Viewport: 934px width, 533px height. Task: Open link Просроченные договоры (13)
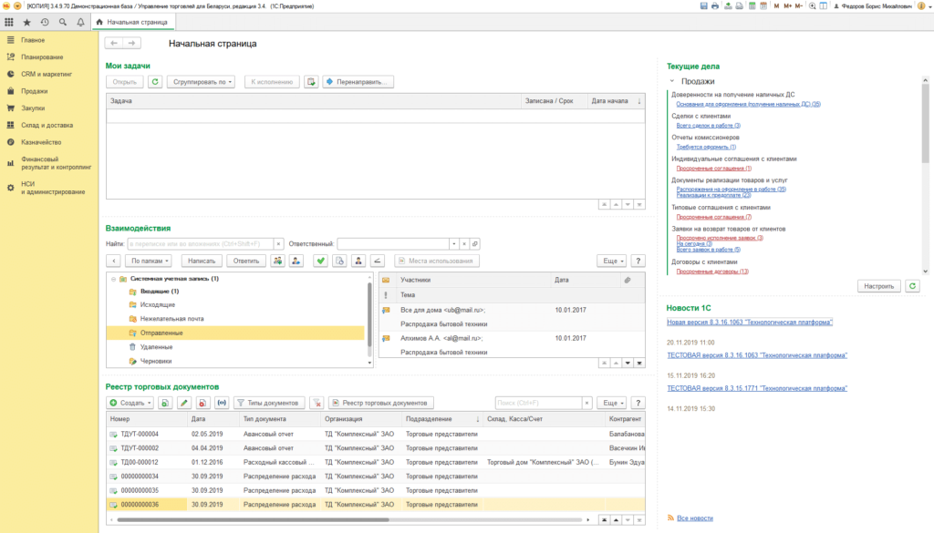click(712, 272)
